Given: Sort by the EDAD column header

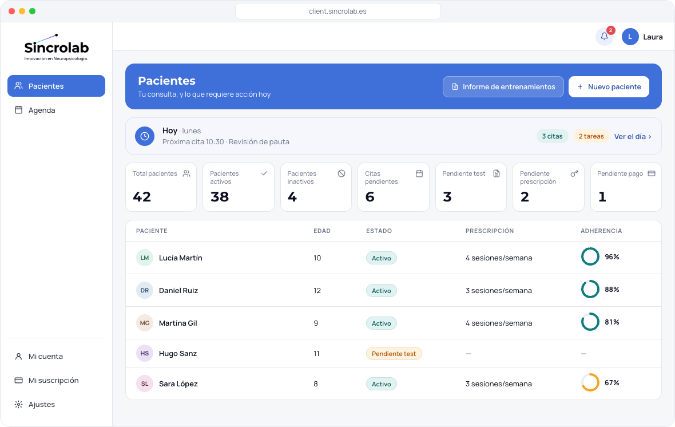Looking at the screenshot, I should click(x=322, y=231).
